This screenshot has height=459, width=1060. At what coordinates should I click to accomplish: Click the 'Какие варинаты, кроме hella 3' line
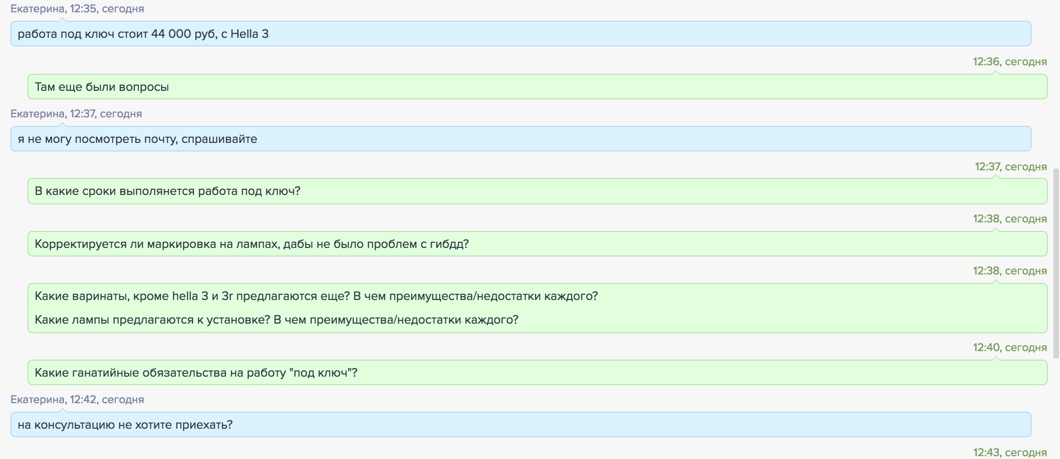tap(316, 296)
